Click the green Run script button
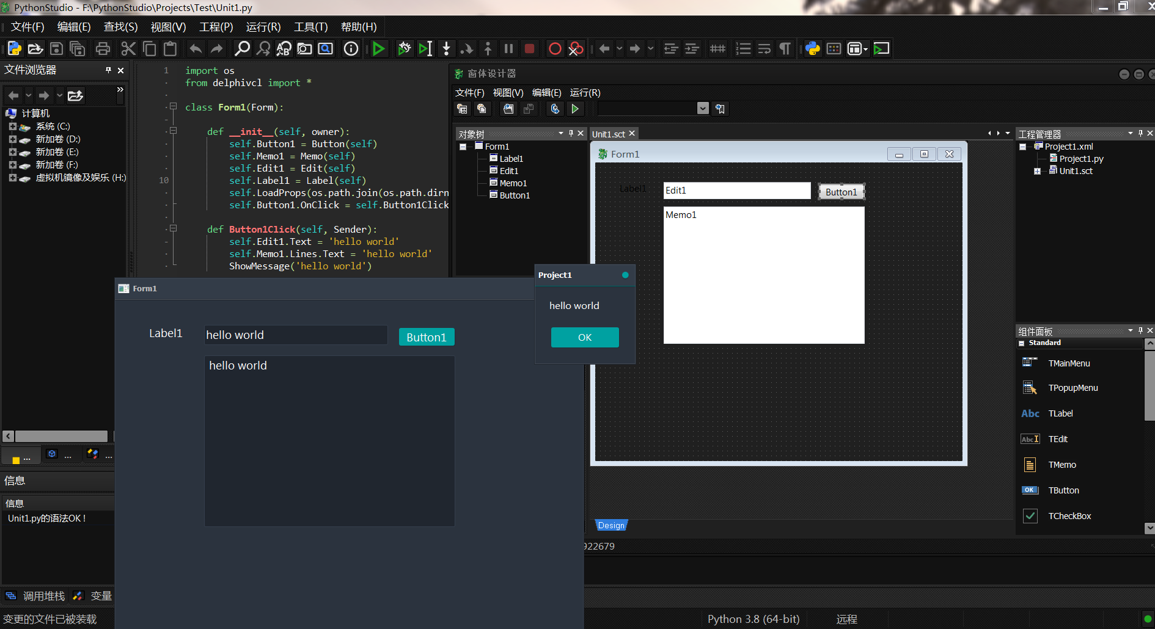The height and width of the screenshot is (629, 1155). pos(378,49)
